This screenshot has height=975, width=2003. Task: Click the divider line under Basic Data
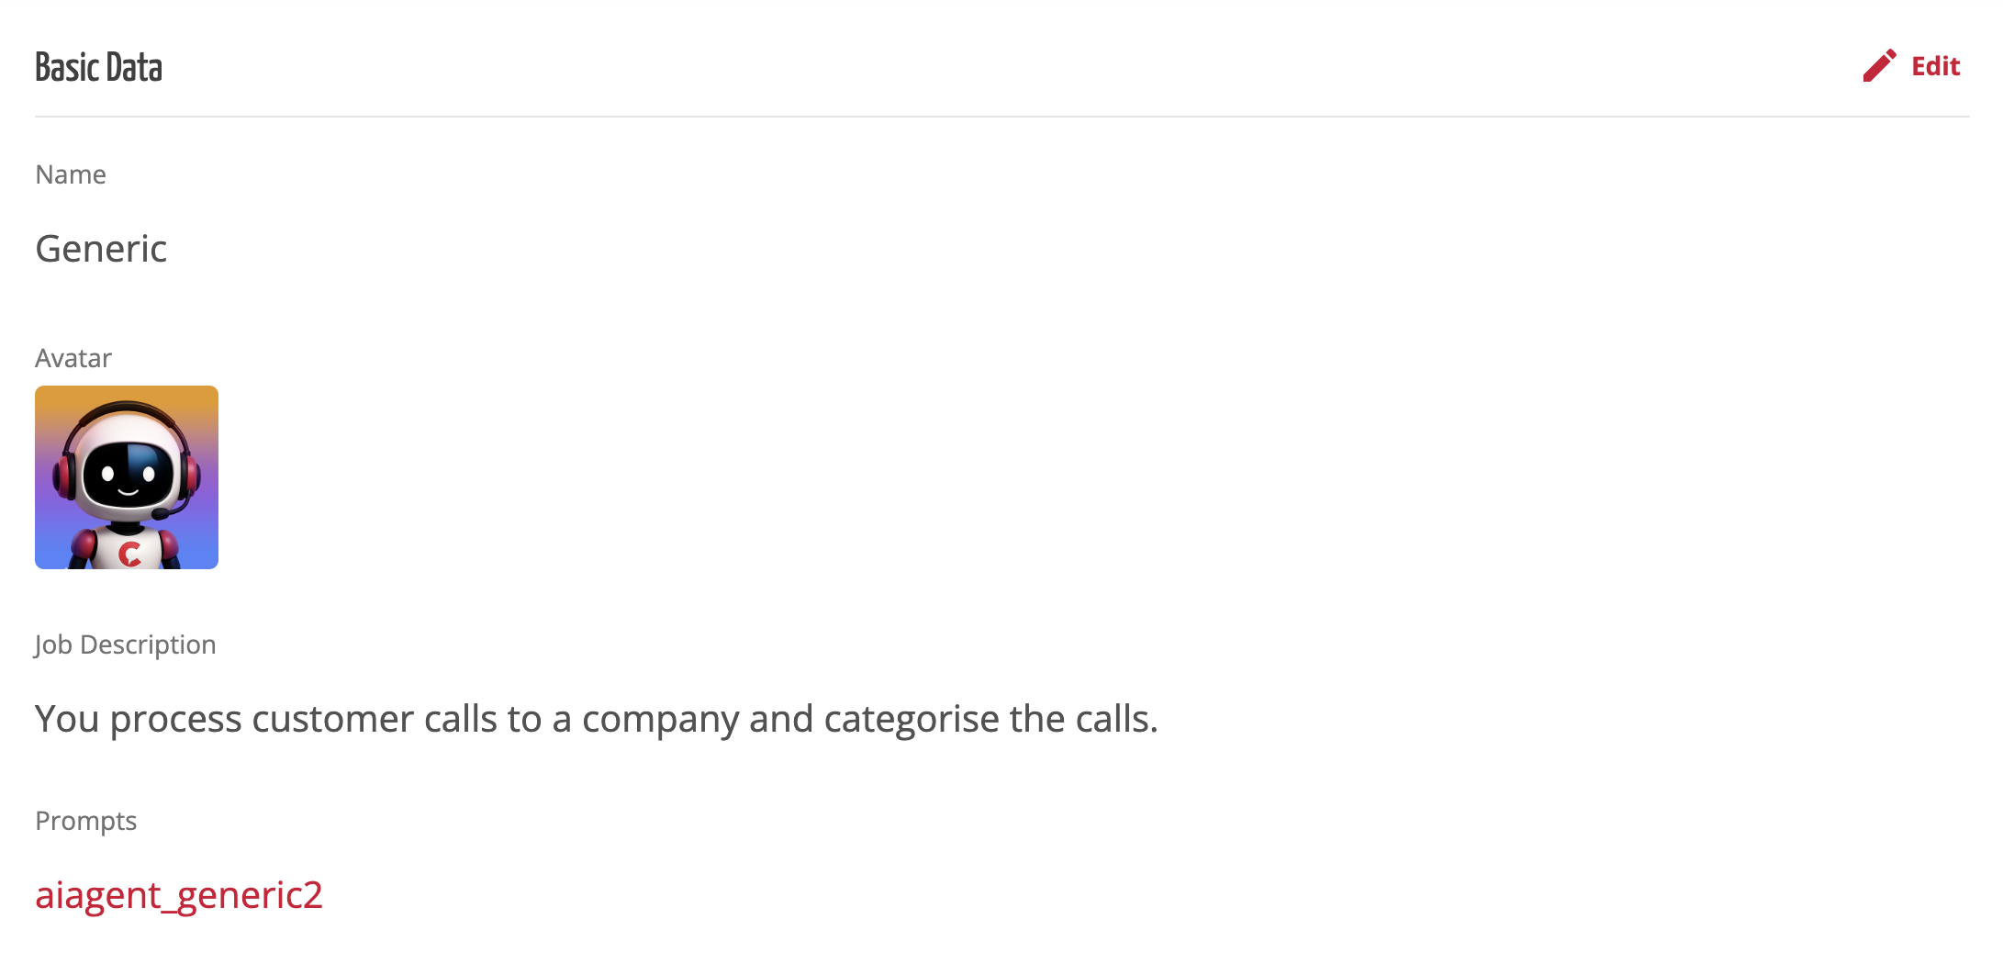pos(1001,117)
